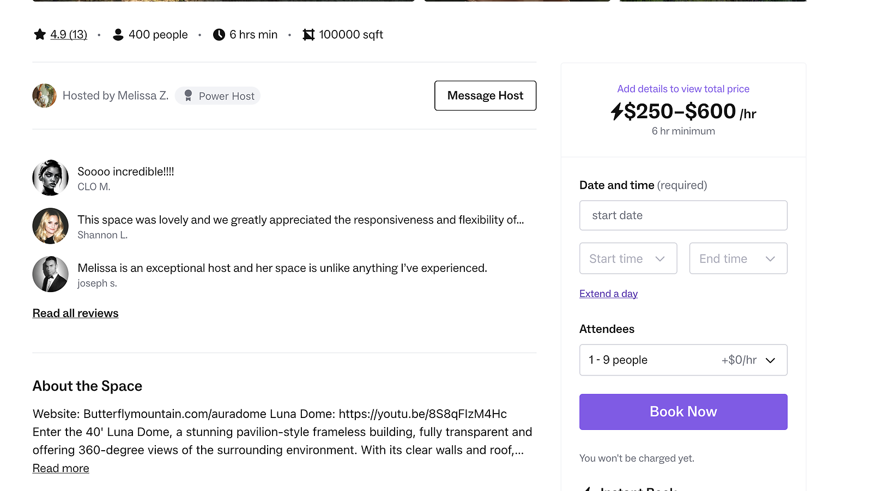Click the Message Host button
Screen dimensions: 872x491
click(485, 96)
